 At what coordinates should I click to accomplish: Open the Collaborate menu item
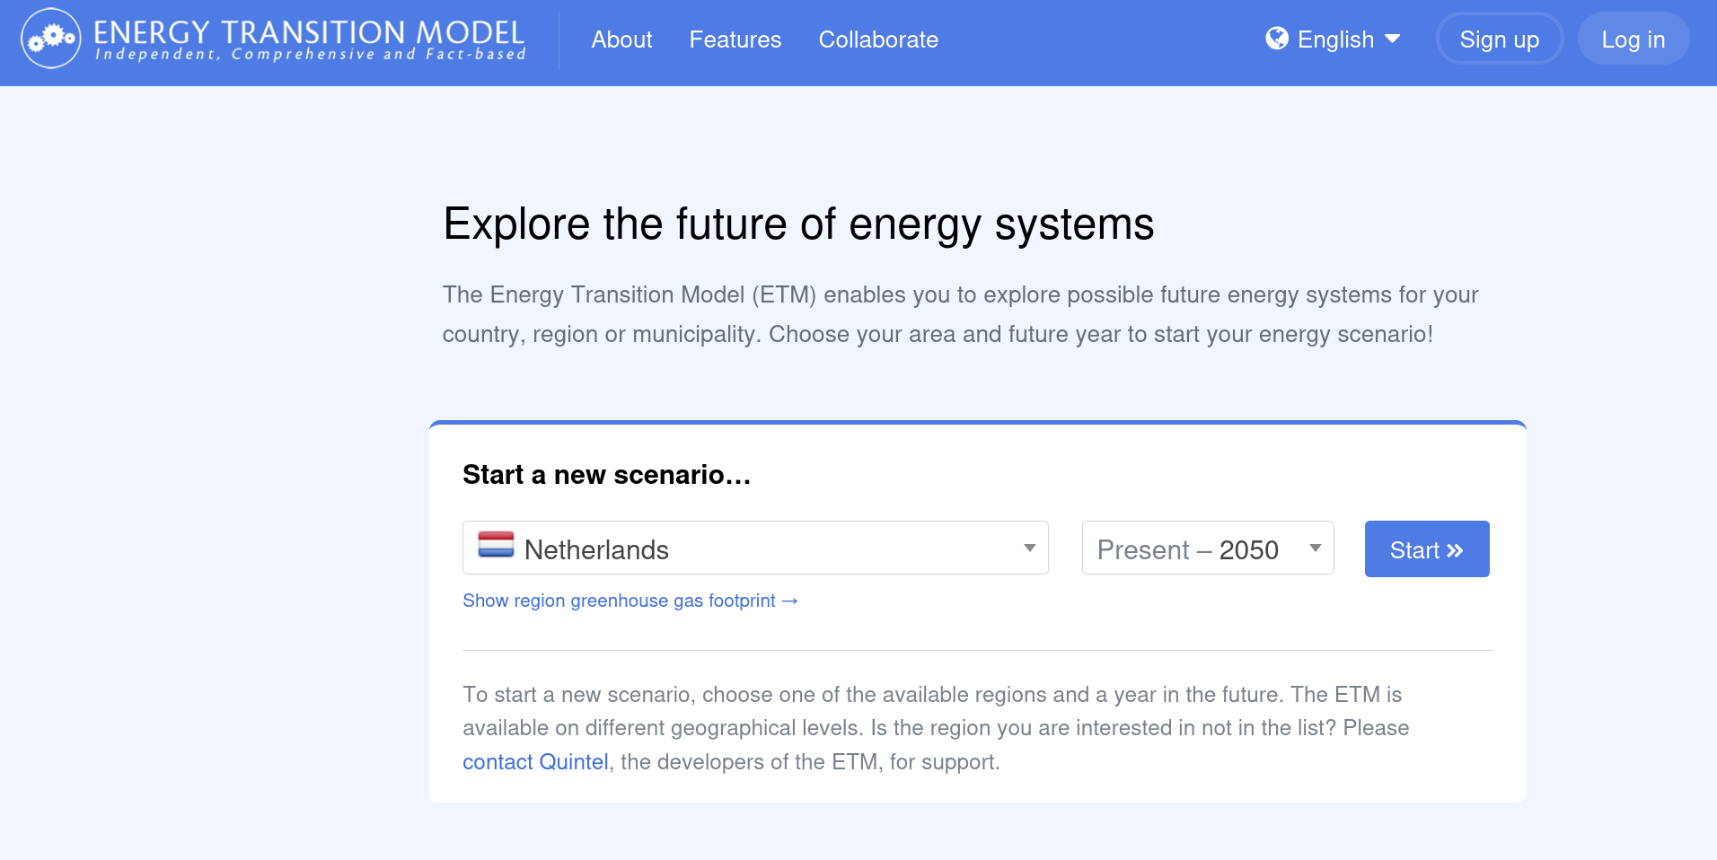point(878,39)
